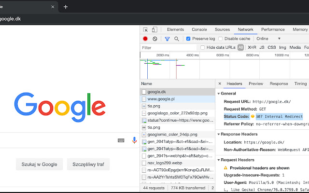Stop recording network log with red button

145,39
